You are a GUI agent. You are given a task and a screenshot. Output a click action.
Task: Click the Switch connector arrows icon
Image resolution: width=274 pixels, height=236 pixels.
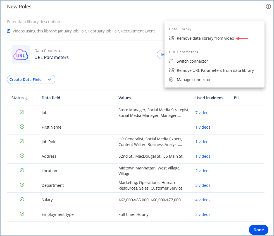click(171, 61)
